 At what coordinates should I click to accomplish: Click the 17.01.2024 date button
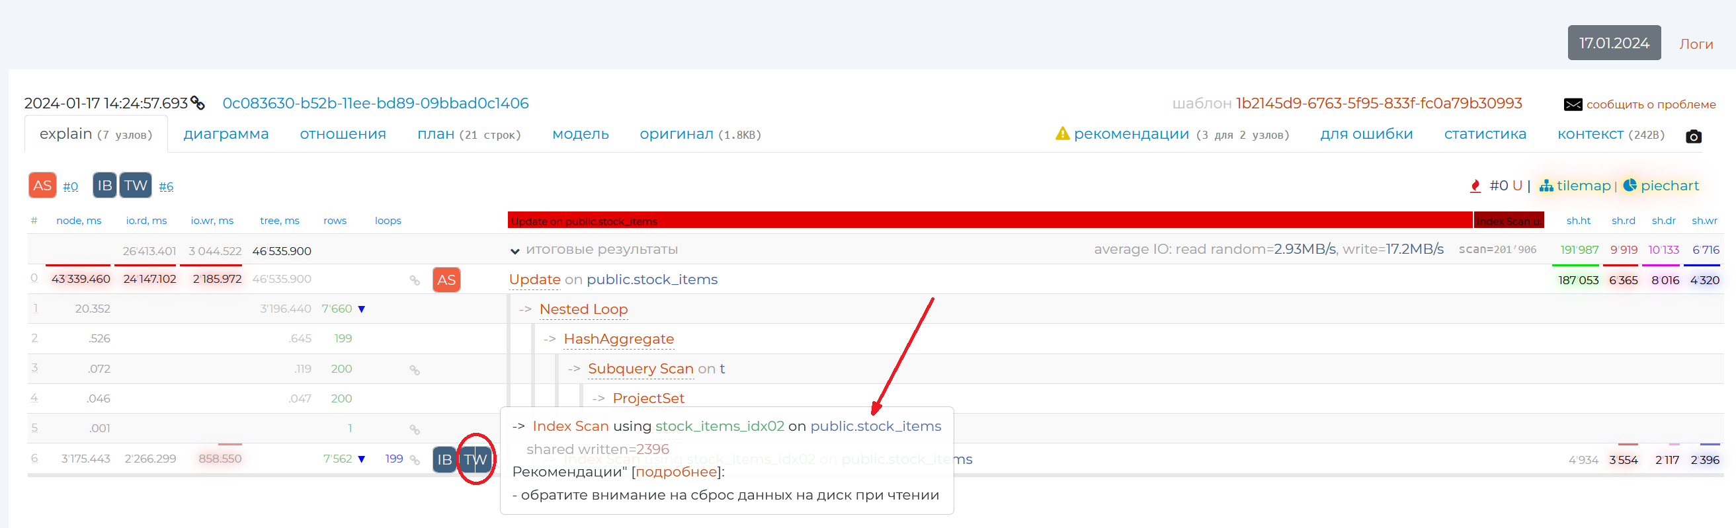coord(1614,43)
